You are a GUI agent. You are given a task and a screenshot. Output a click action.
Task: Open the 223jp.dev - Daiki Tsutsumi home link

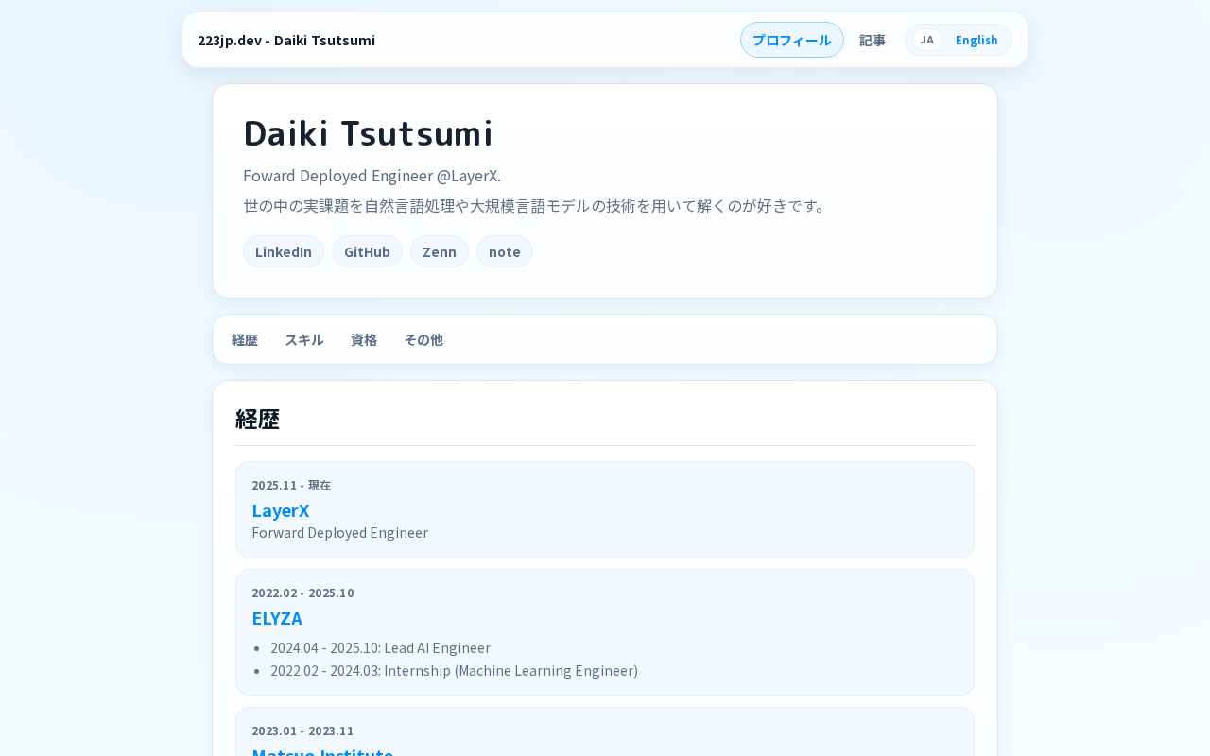286,40
